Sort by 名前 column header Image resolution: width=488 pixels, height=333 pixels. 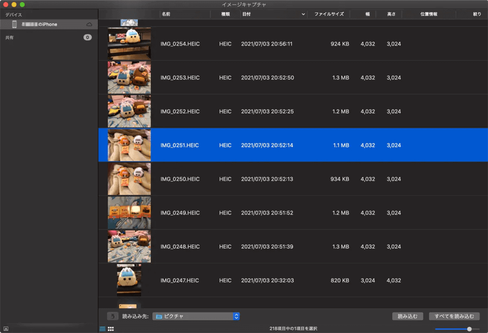tap(166, 15)
